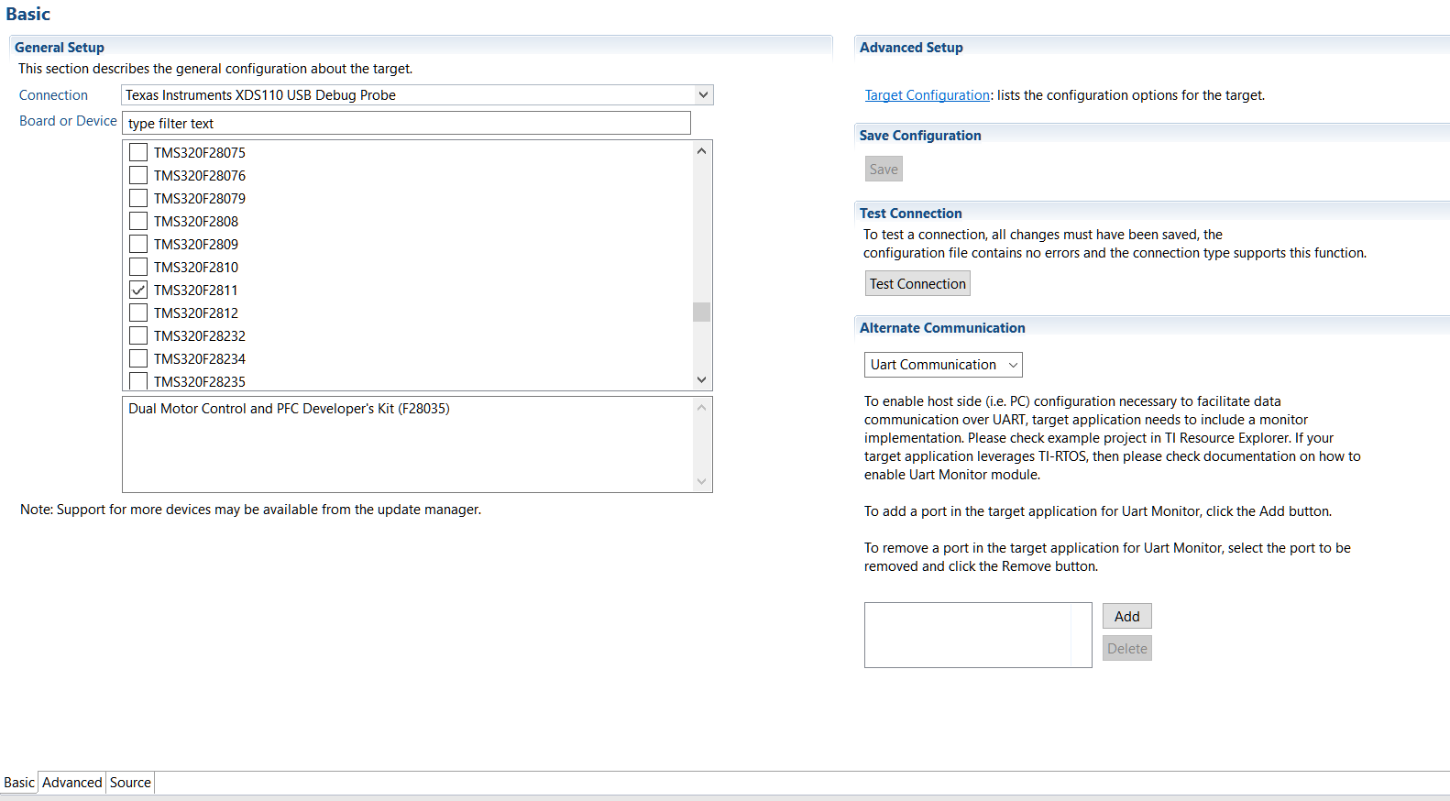The width and height of the screenshot is (1450, 801).
Task: Open the Target Configuration link
Action: (x=928, y=95)
